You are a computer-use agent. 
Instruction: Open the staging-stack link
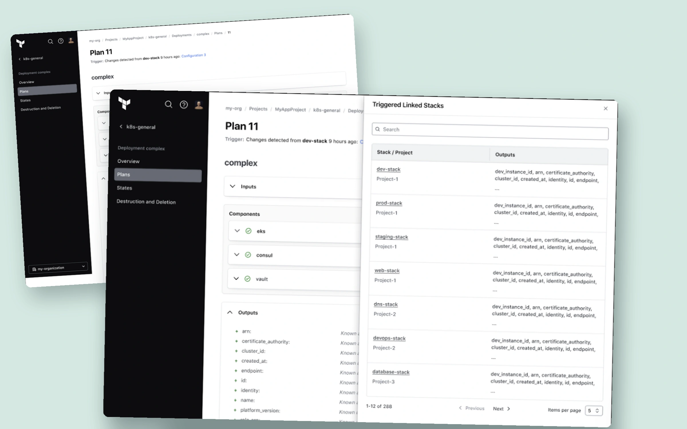coord(392,237)
